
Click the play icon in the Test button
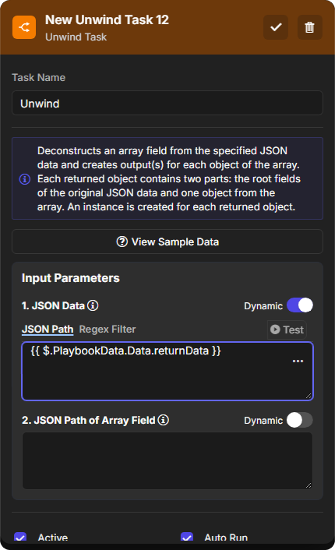275,330
